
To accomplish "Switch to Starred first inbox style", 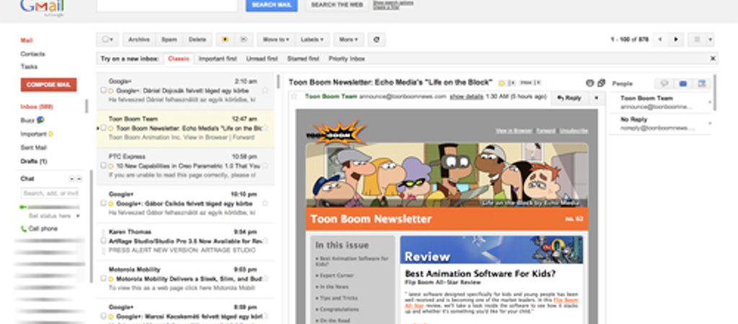I will [303, 59].
